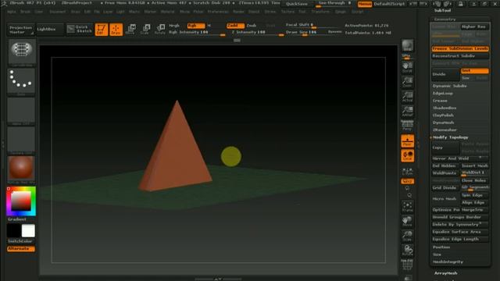
Task: Activate the Edit mode button
Action: coord(102,30)
